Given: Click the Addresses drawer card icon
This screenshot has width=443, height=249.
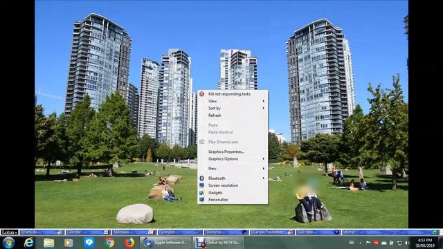Looking at the screenshot, I should 152,232.
